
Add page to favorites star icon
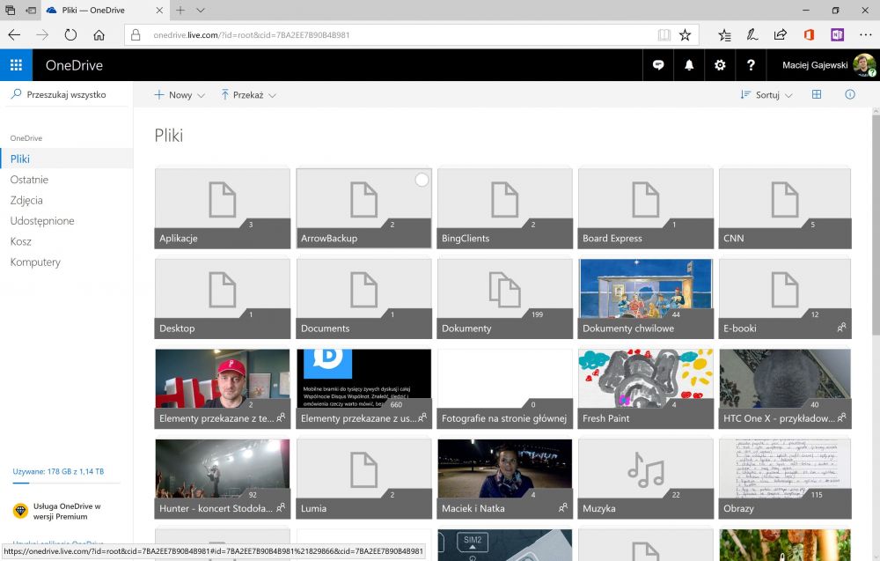tap(686, 35)
